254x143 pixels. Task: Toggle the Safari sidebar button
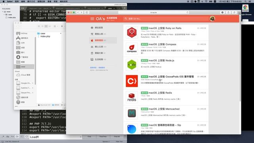tap(87, 12)
